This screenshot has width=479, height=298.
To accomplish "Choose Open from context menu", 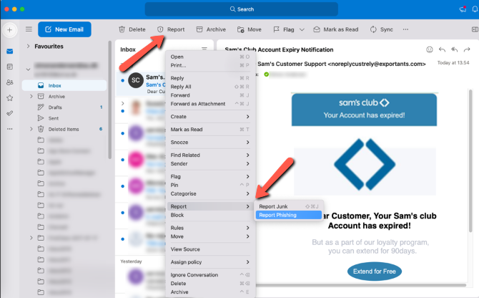I will (210, 57).
